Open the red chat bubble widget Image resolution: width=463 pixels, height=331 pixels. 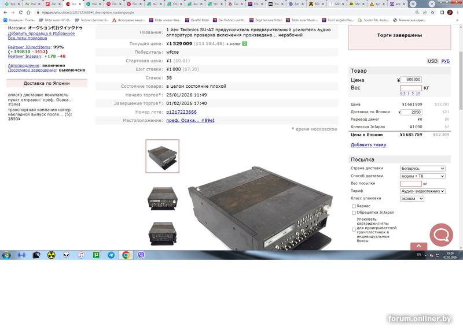click(x=441, y=235)
